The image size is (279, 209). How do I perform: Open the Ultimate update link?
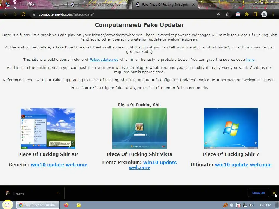(x=240, y=165)
